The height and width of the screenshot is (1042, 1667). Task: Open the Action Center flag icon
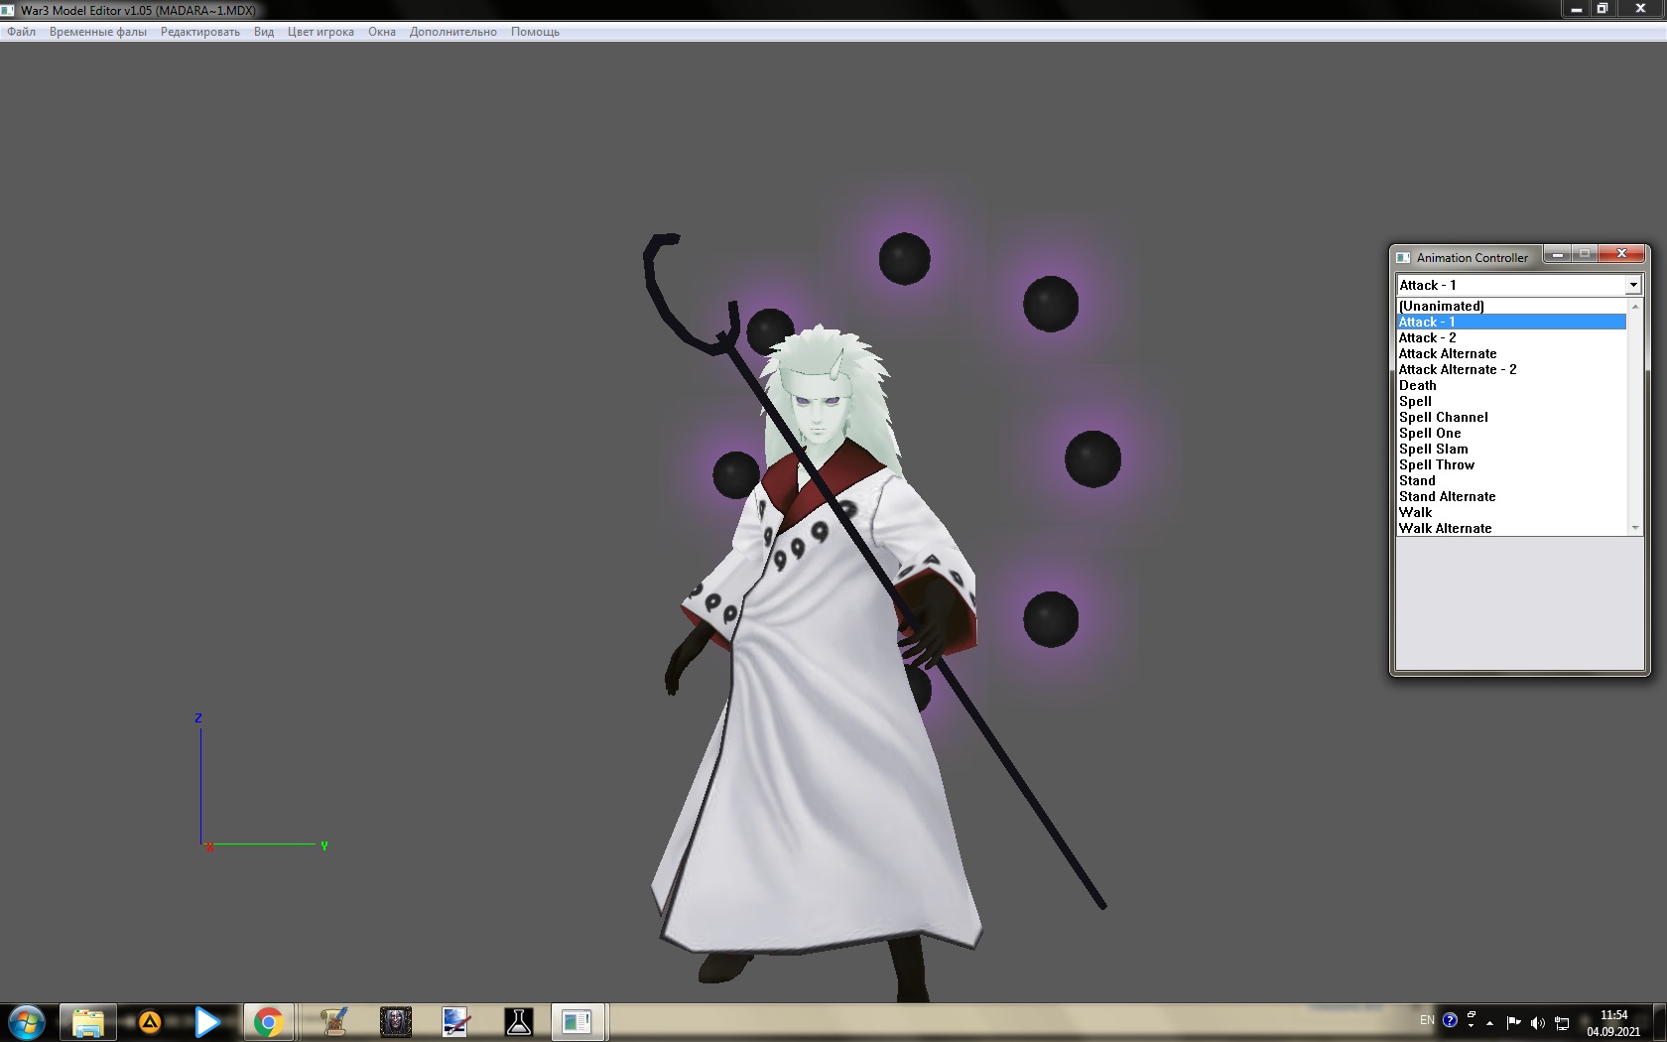tap(1513, 1023)
